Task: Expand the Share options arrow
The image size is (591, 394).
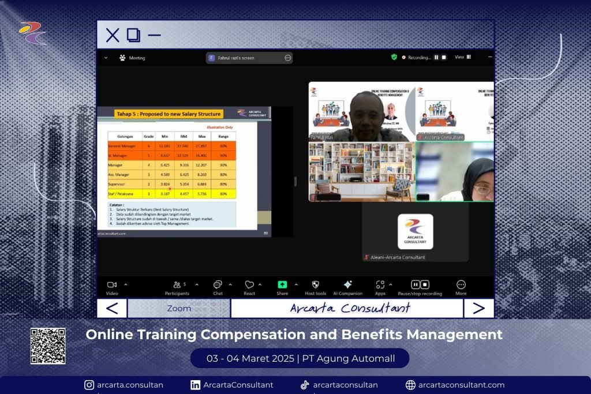Action: (297, 284)
